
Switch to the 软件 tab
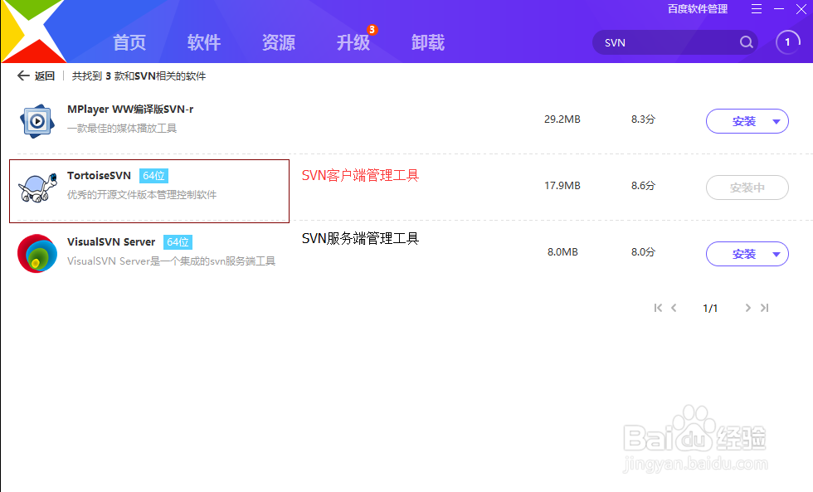(204, 42)
